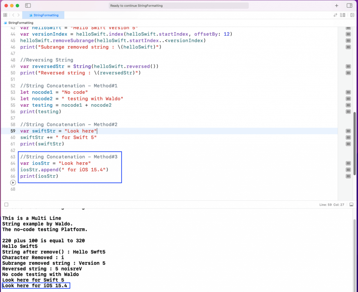Viewport: 358px width, 292px height.
Task: Click the plus Library button
Action: click(x=337, y=6)
